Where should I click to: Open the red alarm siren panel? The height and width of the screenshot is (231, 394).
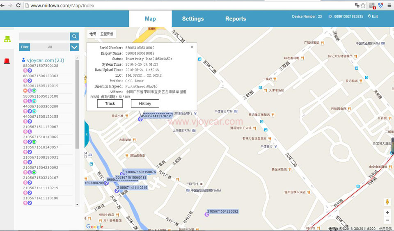tap(7, 61)
